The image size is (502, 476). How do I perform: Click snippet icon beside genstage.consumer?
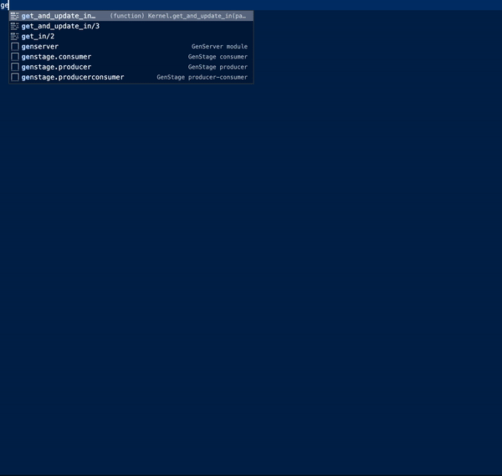point(15,57)
